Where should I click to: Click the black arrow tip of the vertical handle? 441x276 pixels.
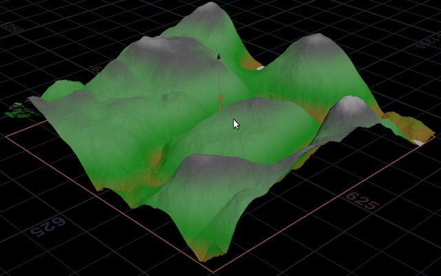[x=219, y=56]
